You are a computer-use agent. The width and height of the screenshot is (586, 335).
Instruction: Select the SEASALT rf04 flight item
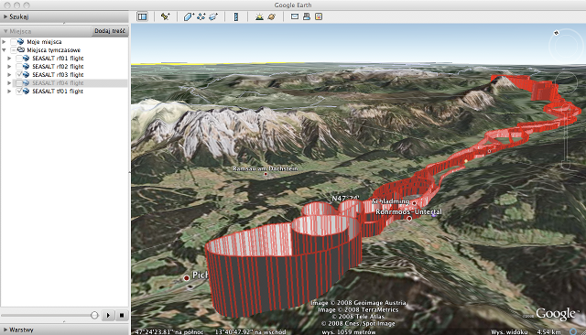pyautogui.click(x=58, y=83)
